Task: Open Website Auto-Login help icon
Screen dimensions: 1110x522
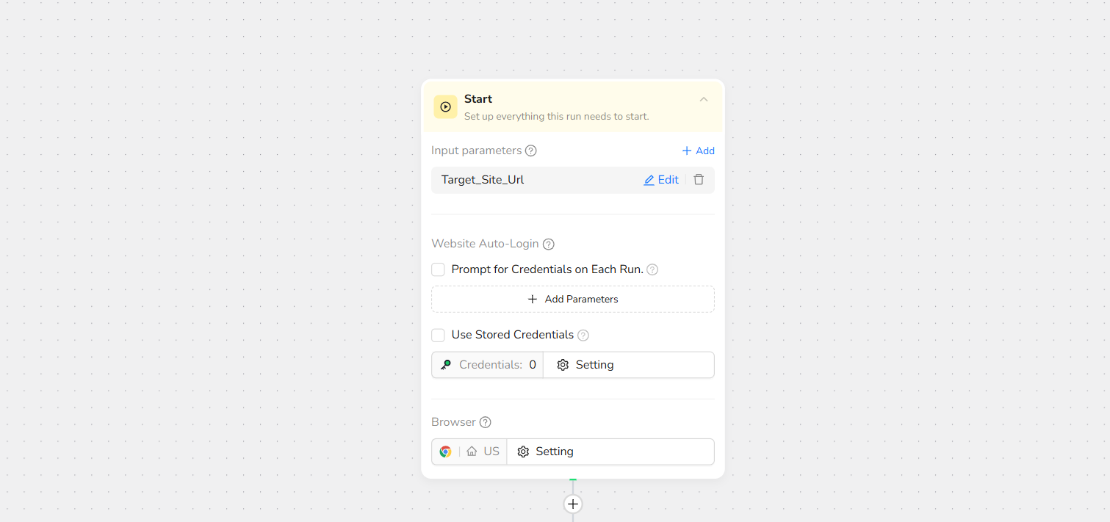Action: coord(548,244)
